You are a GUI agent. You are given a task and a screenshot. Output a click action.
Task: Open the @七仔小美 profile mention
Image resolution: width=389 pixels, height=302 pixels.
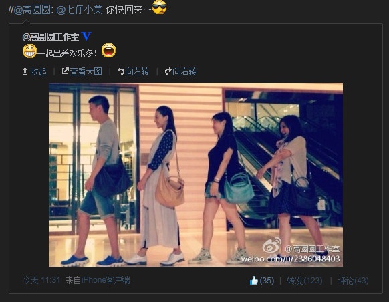click(80, 10)
